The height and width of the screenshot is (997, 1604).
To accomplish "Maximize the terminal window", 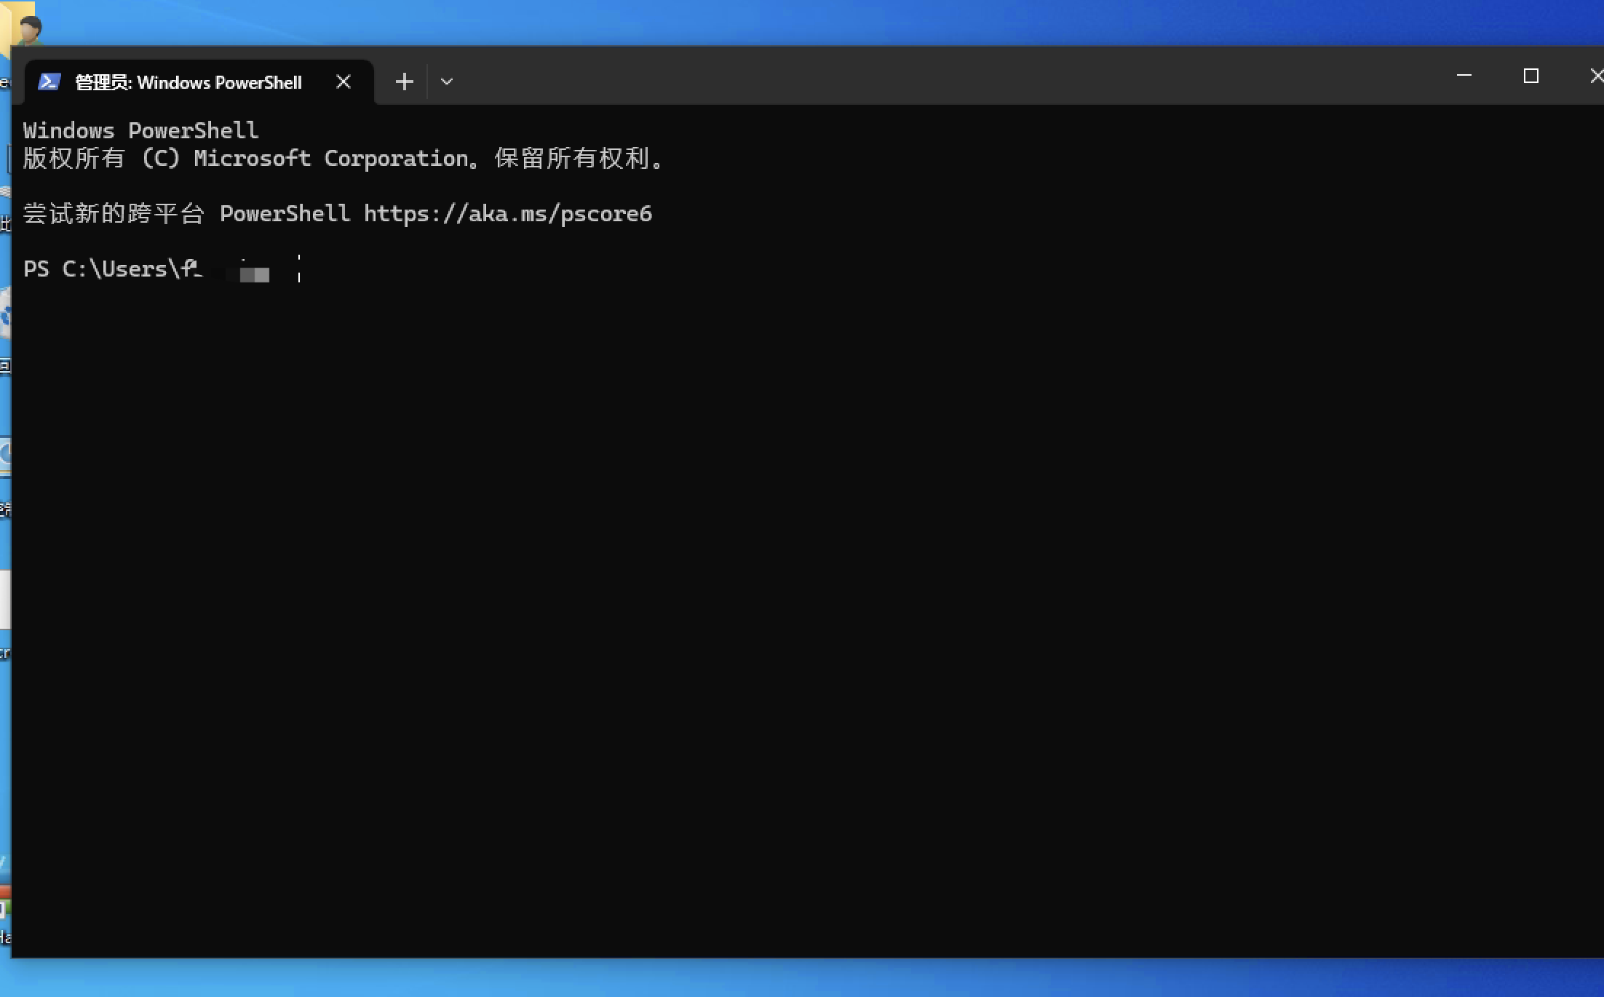I will (1530, 76).
